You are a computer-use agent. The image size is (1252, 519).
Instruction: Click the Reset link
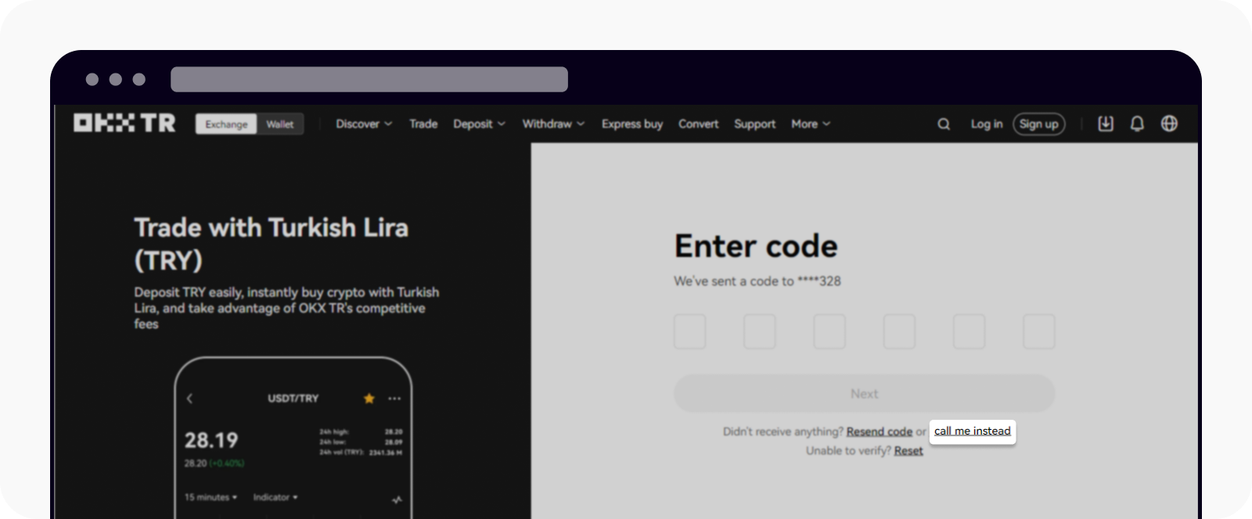(x=908, y=451)
